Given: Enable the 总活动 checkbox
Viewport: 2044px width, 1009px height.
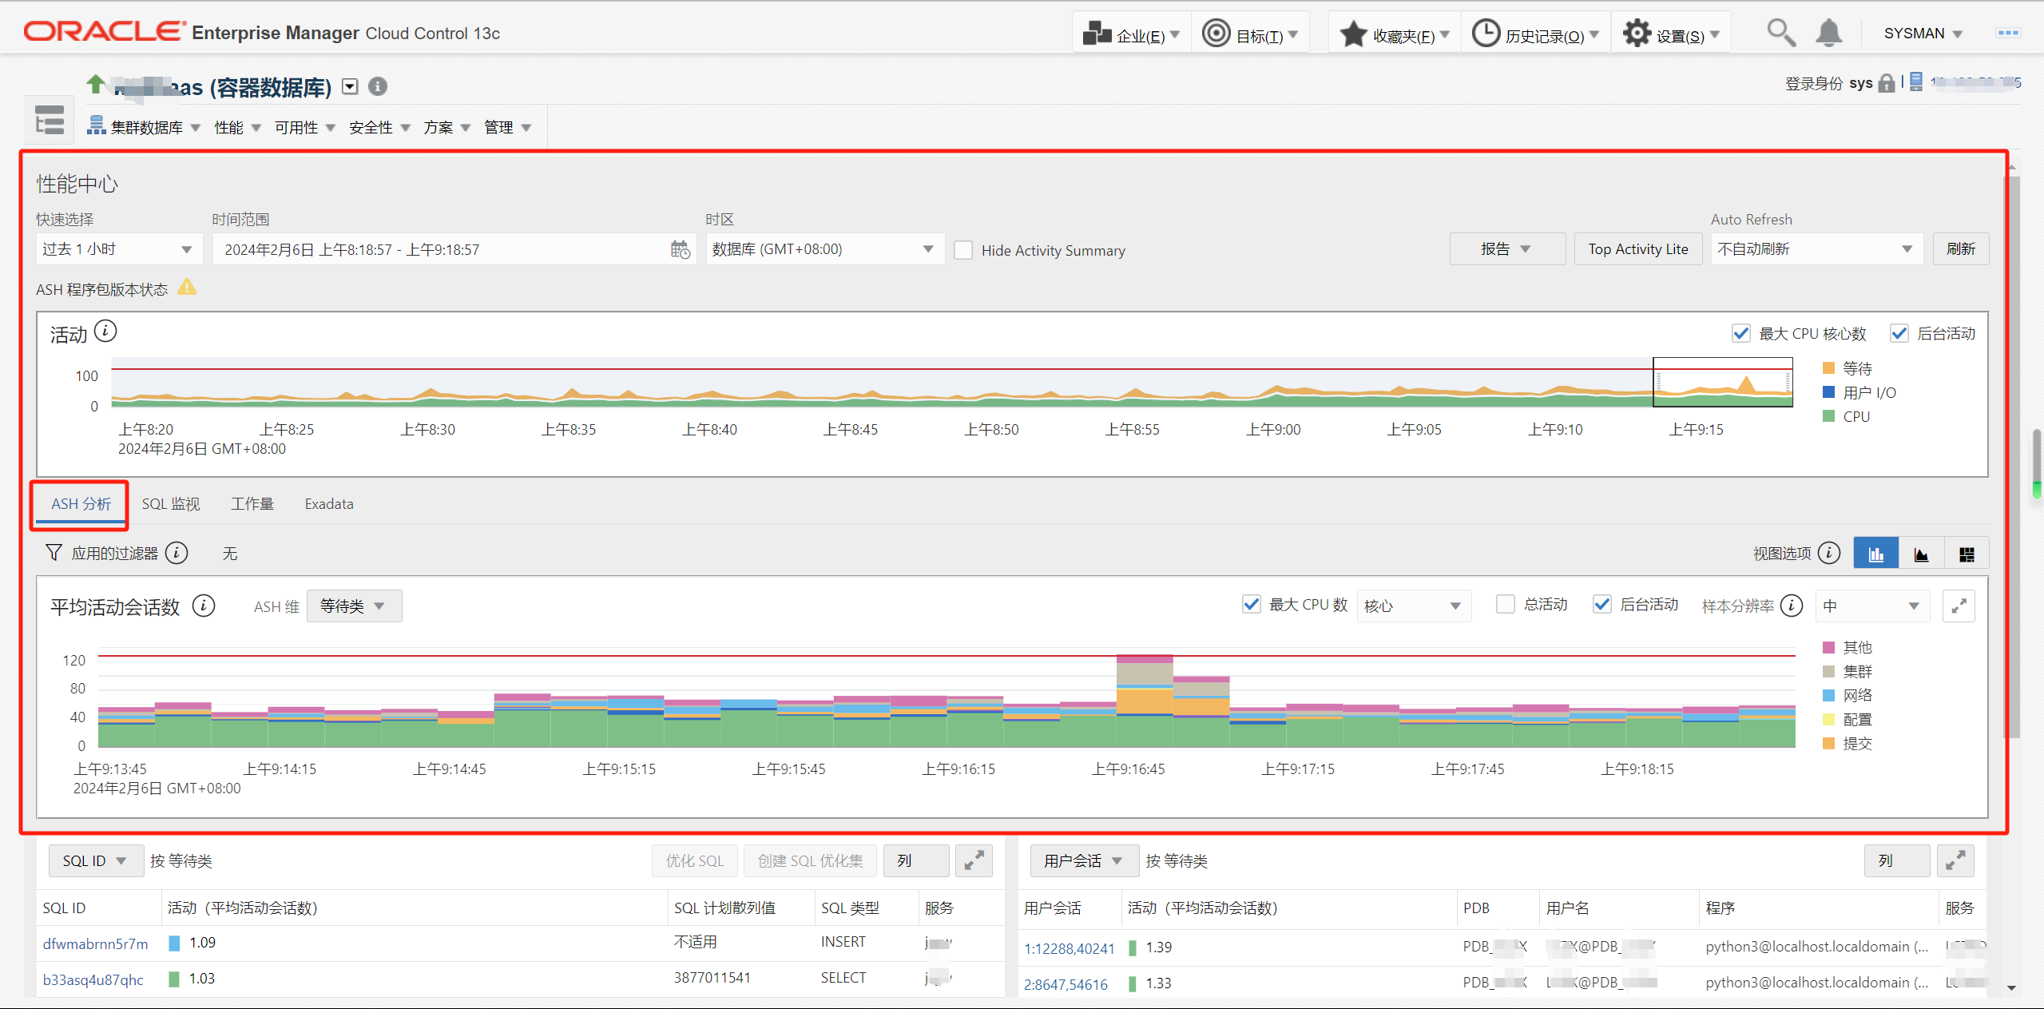Looking at the screenshot, I should click(x=1505, y=605).
